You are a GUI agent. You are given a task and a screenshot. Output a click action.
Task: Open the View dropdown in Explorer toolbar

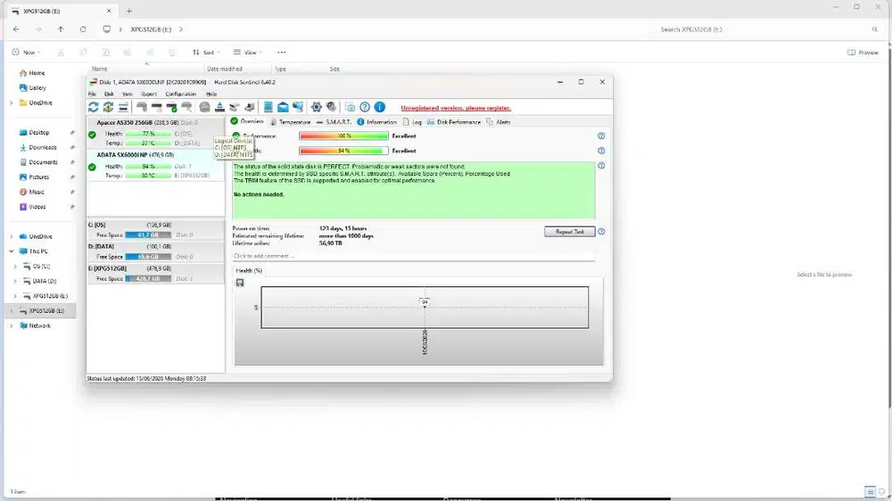247,53
